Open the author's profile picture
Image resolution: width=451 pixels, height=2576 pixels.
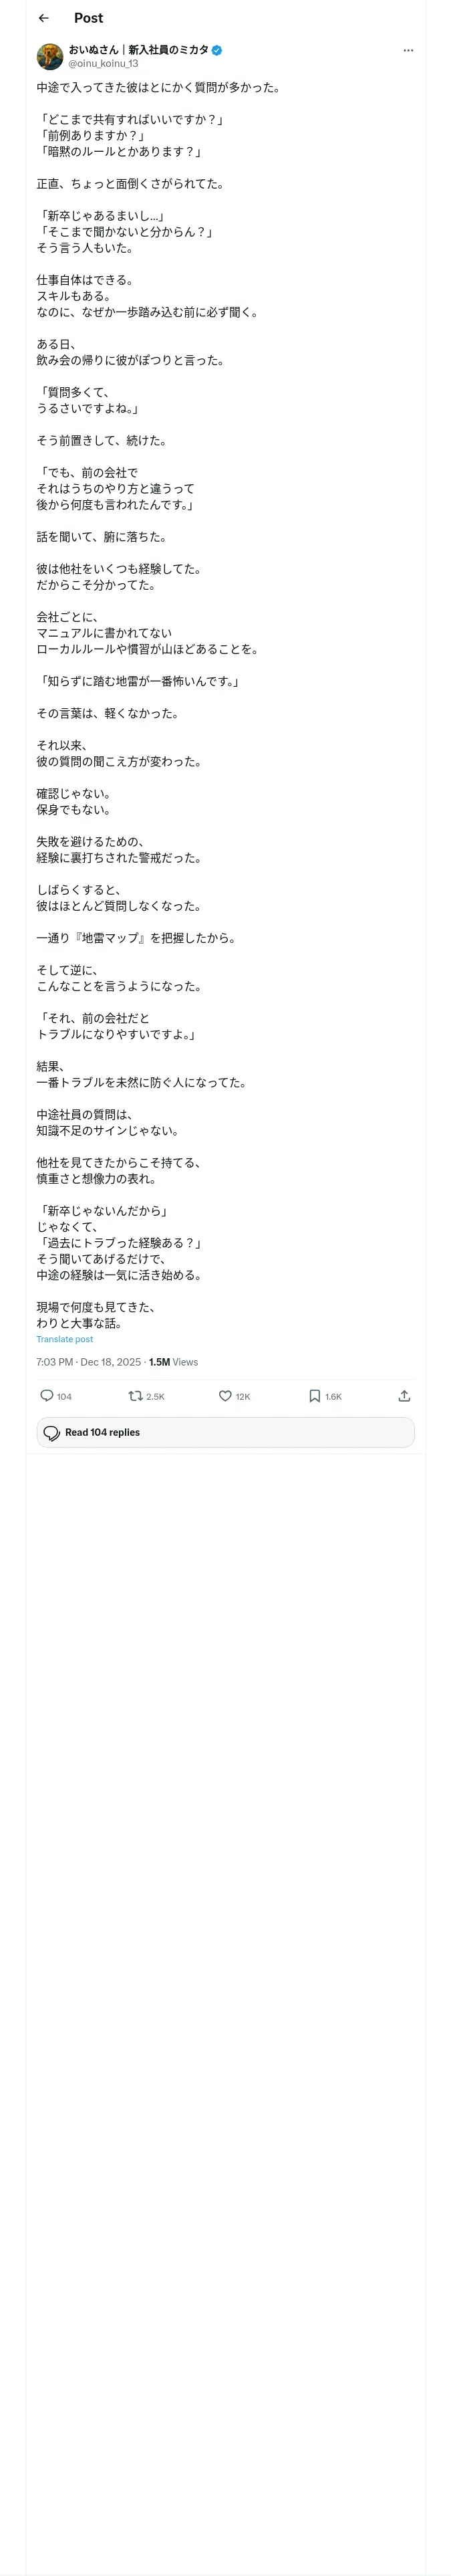point(50,56)
